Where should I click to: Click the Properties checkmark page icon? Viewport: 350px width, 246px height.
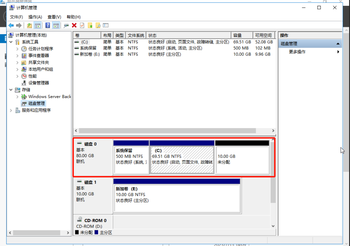[x=82, y=25]
